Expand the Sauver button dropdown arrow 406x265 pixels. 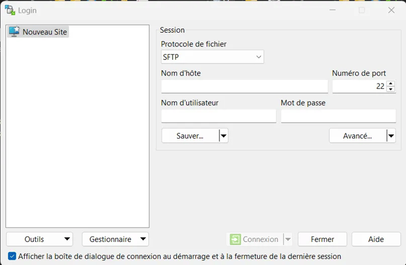(x=224, y=136)
